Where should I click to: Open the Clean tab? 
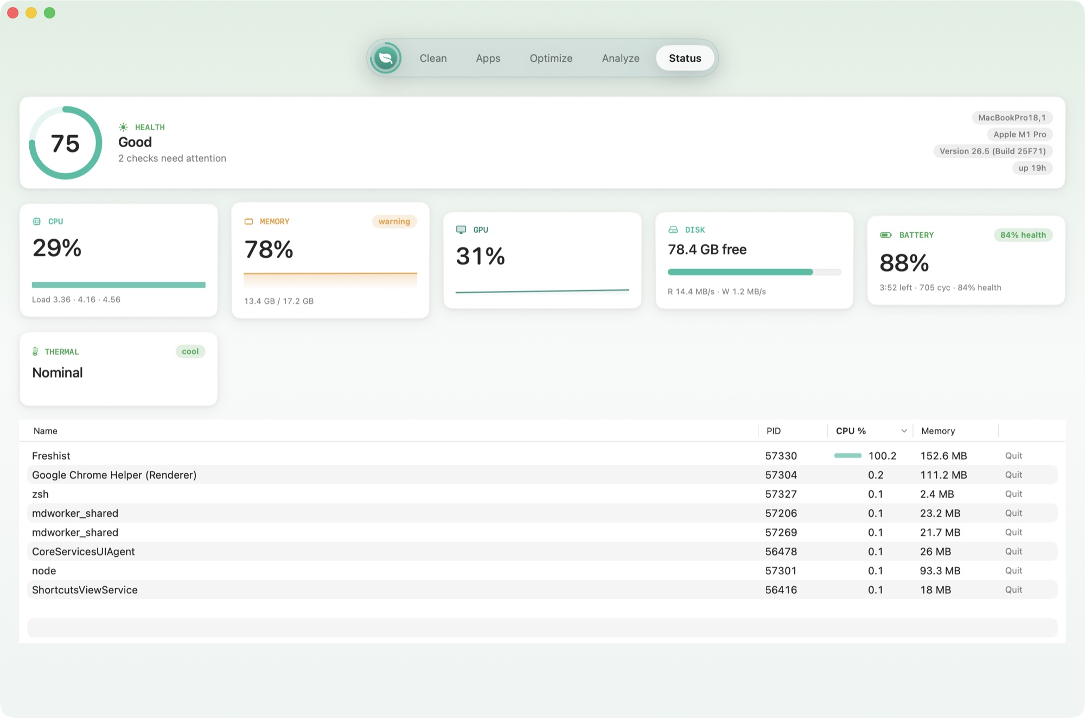point(433,58)
